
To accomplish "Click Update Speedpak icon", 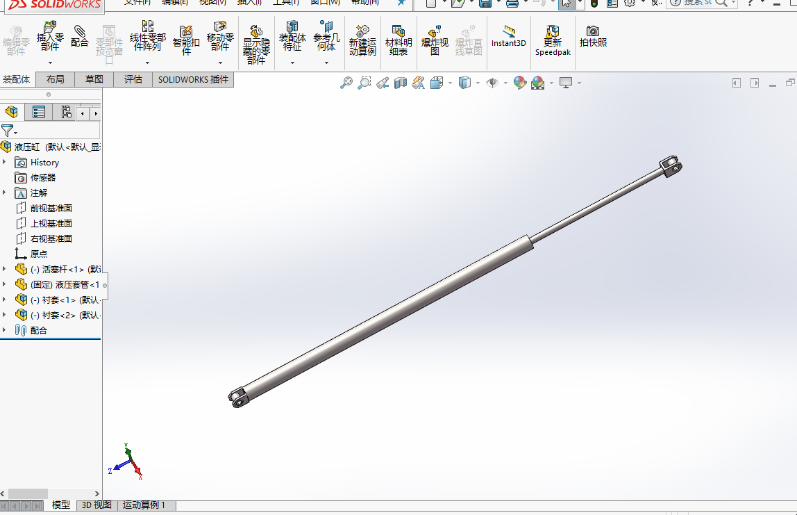I will (x=553, y=41).
